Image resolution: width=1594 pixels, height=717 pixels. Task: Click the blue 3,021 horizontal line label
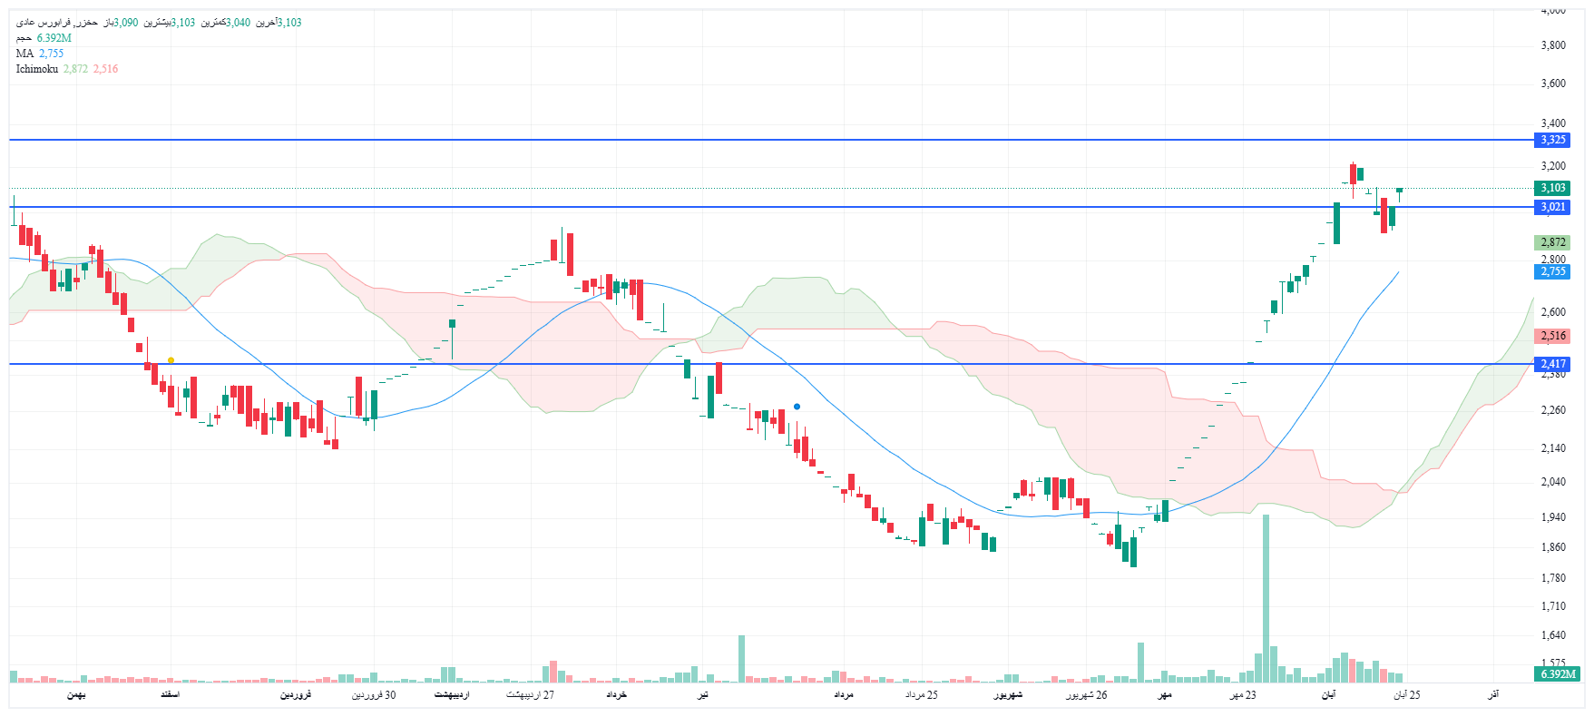(1553, 207)
